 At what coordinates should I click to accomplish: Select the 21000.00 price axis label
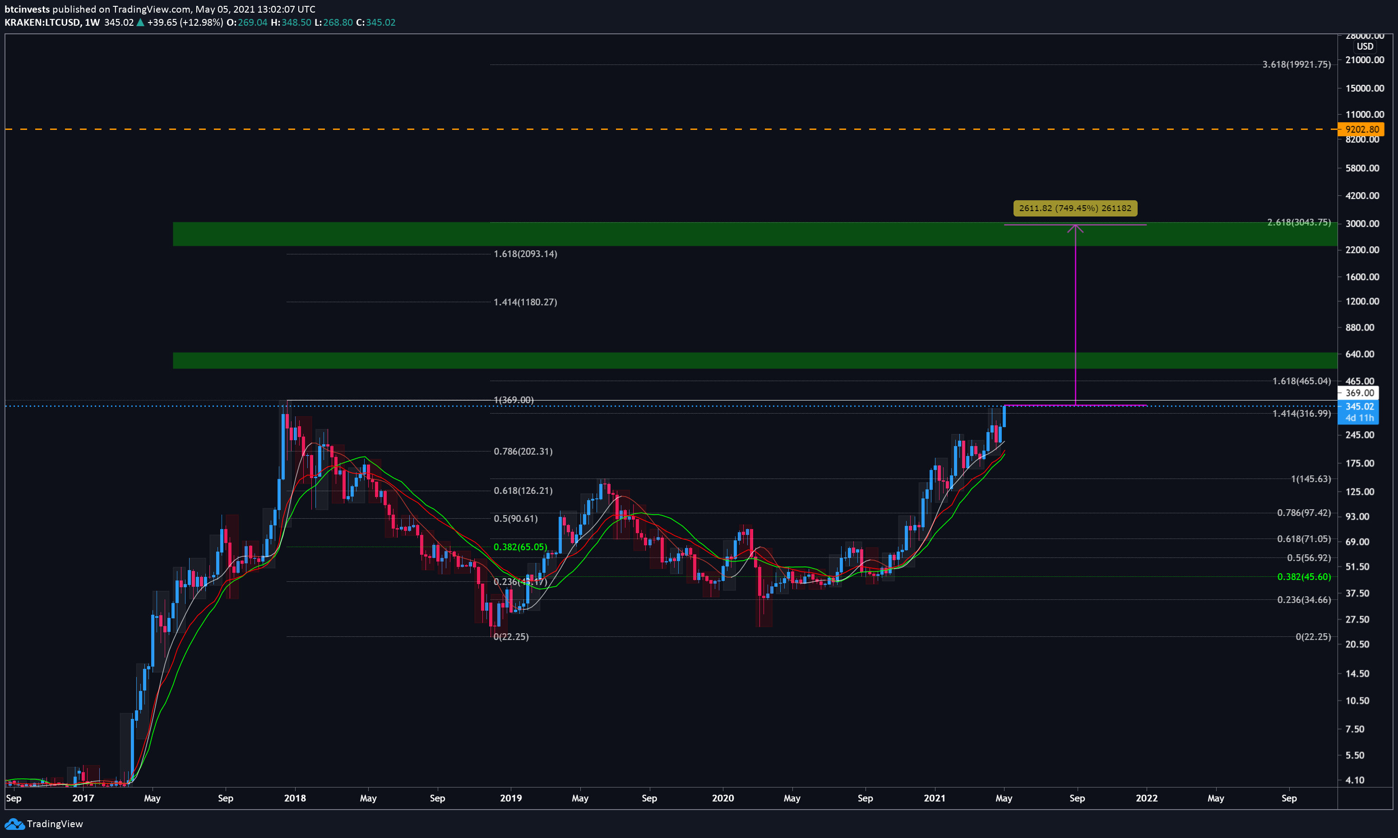pos(1365,60)
